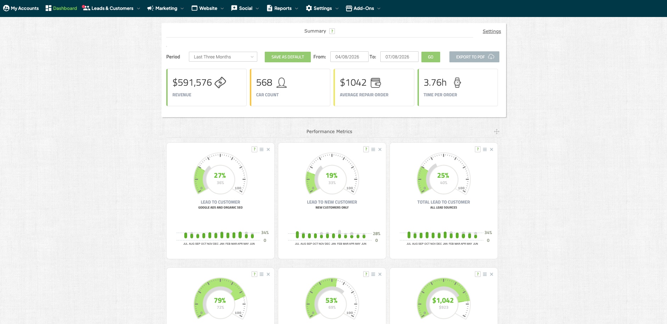
Task: Expand chevron next to Leads & Customers
Action: pyautogui.click(x=139, y=8)
